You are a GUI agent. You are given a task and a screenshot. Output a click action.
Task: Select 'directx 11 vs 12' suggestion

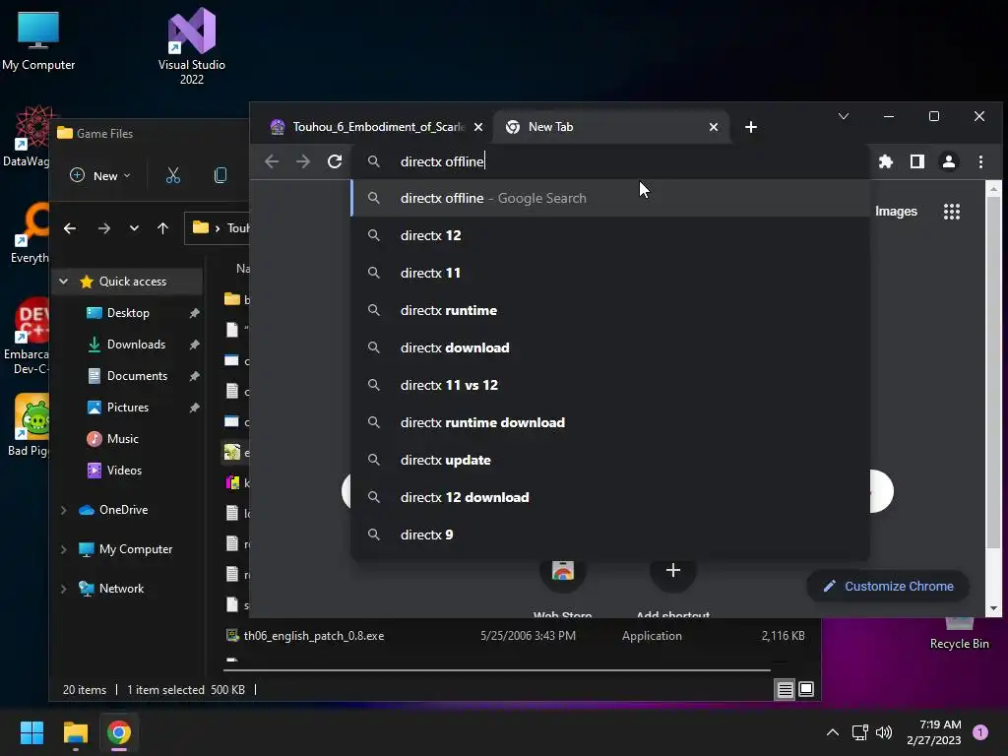pyautogui.click(x=610, y=385)
